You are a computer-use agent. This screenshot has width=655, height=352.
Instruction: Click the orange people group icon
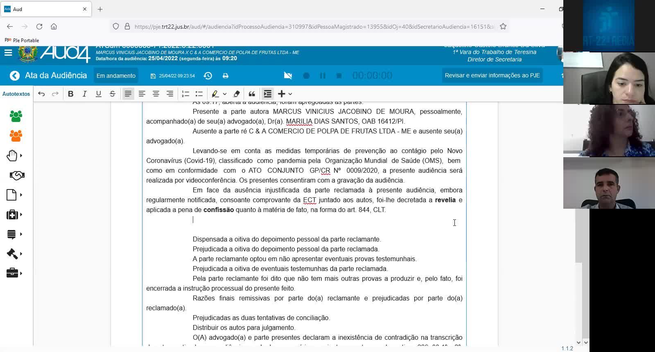tap(16, 136)
